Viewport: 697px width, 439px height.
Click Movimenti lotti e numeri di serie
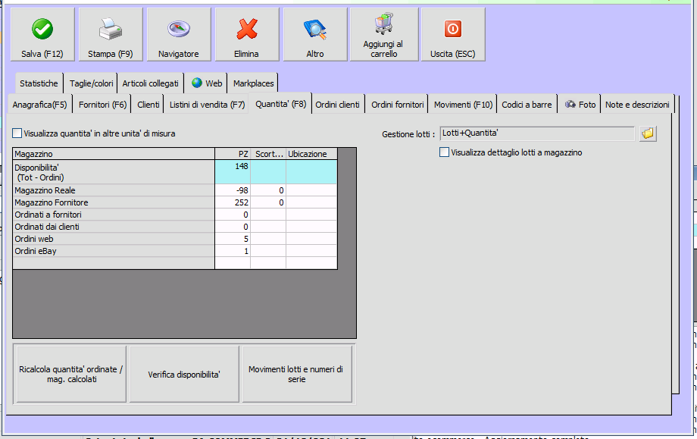[x=296, y=374]
